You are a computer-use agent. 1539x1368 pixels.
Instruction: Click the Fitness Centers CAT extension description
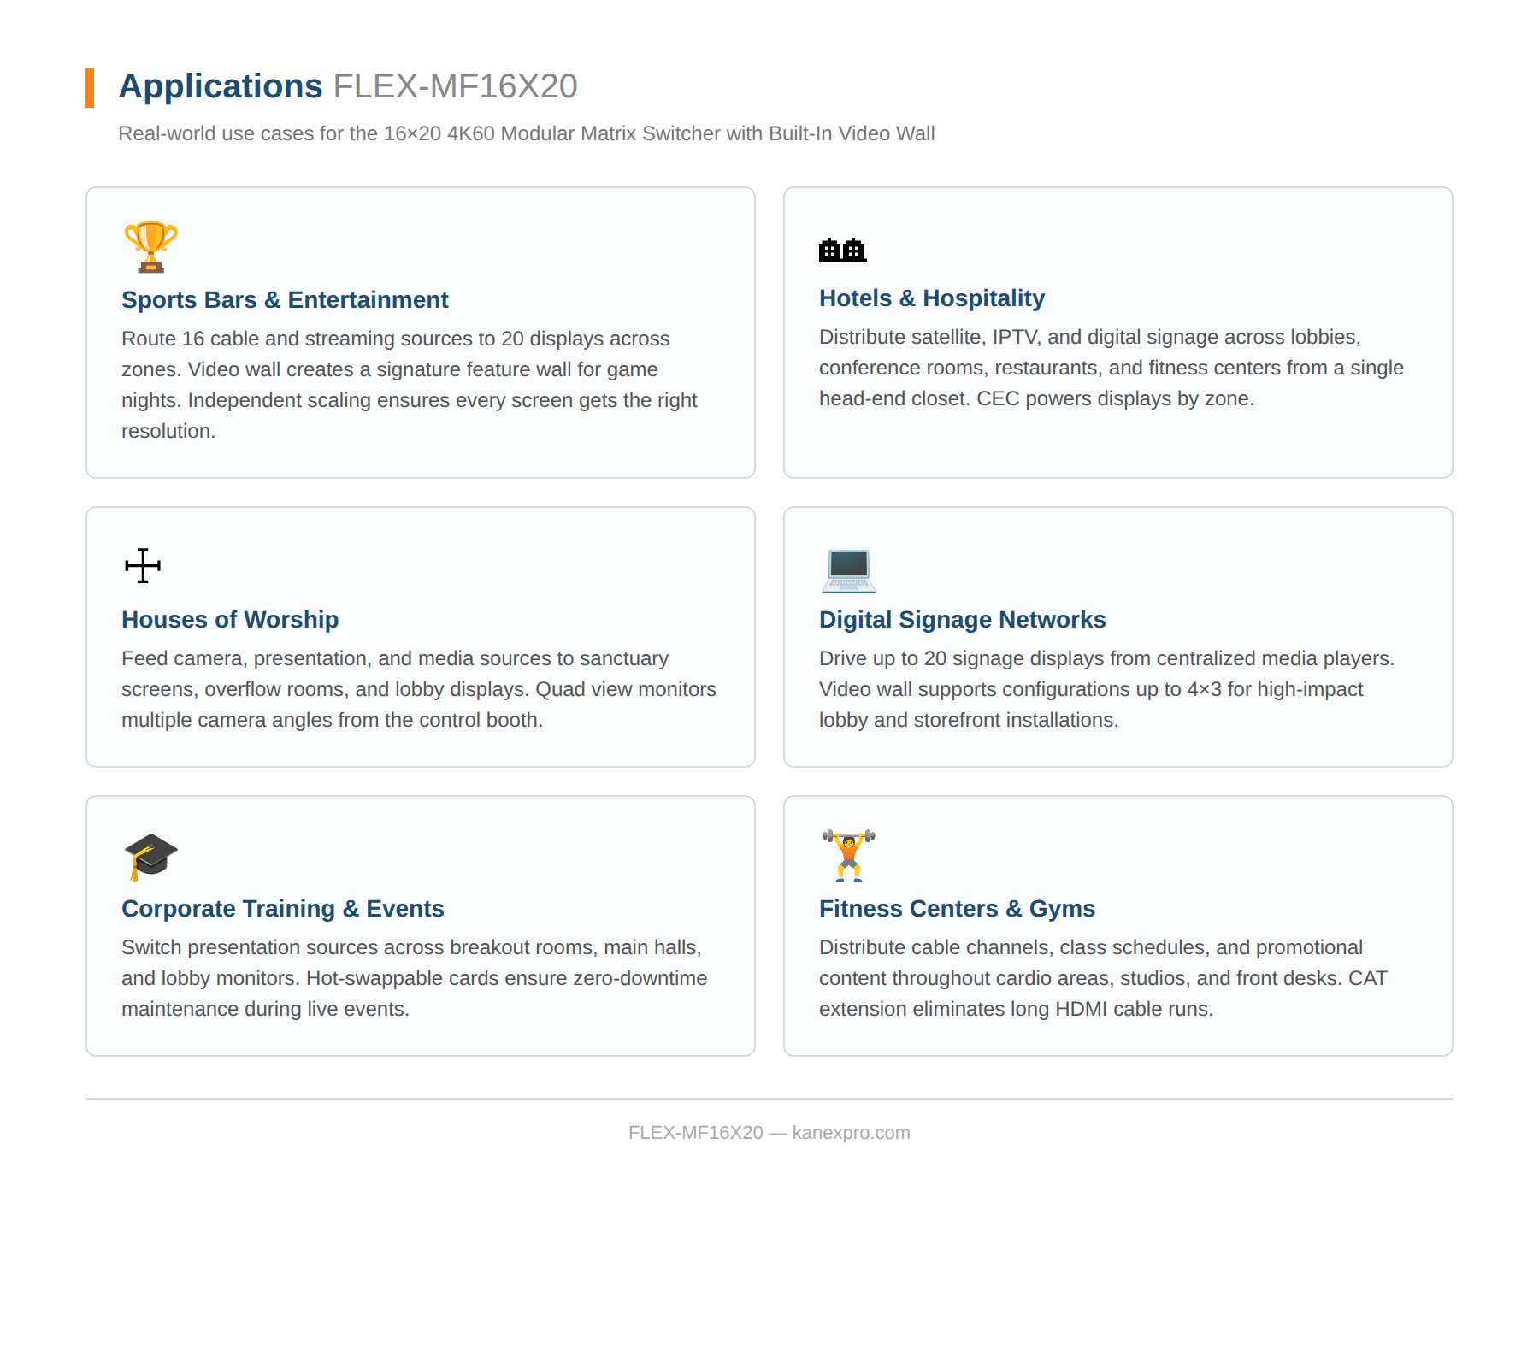click(x=1103, y=978)
